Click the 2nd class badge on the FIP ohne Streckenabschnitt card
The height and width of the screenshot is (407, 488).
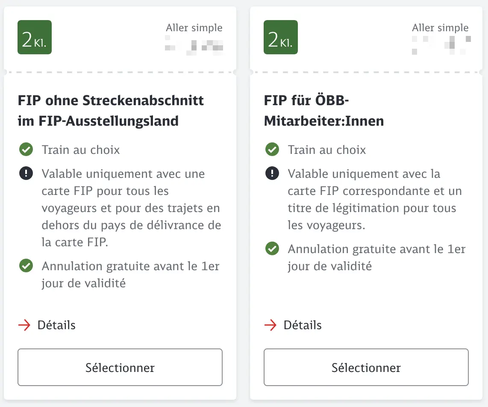coord(35,37)
